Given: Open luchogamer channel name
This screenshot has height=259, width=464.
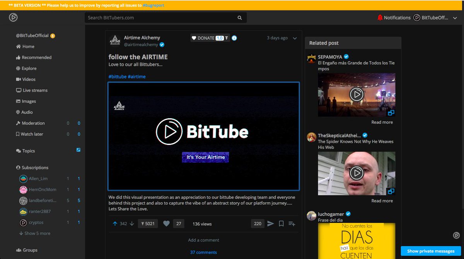Looking at the screenshot, I should click(x=331, y=214).
